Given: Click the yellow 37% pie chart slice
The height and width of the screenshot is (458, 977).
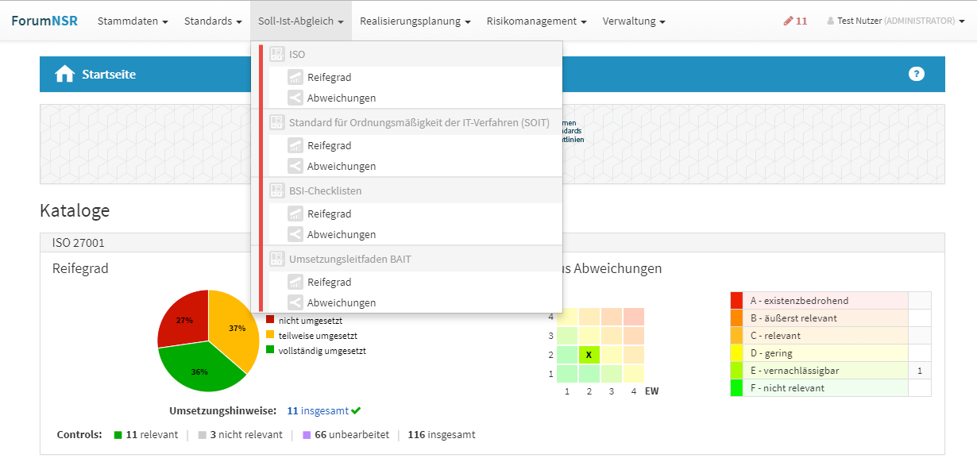Looking at the screenshot, I should point(237,327).
